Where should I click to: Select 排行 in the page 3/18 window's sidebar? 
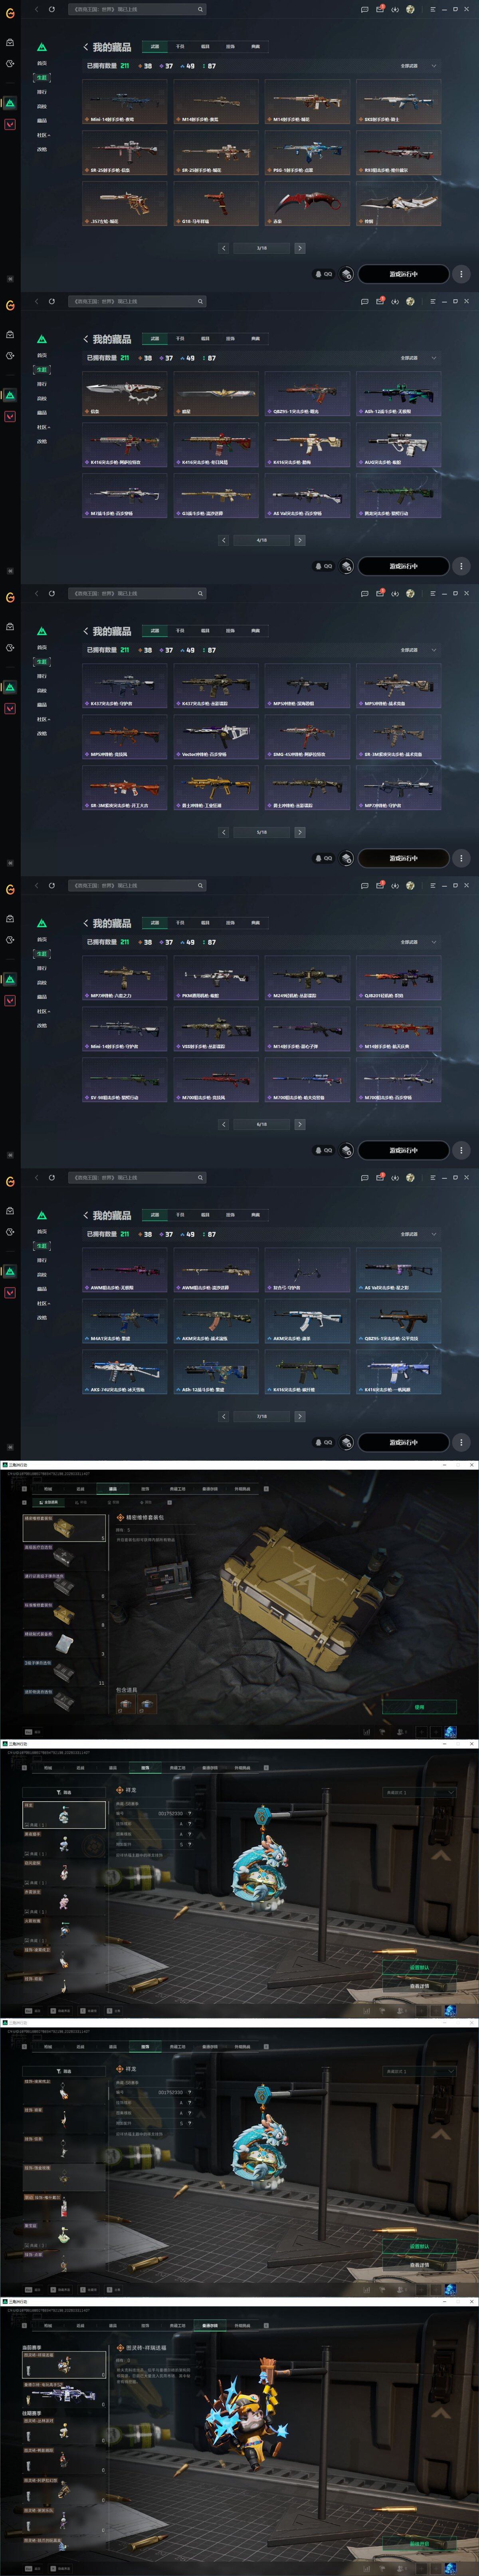[42, 92]
